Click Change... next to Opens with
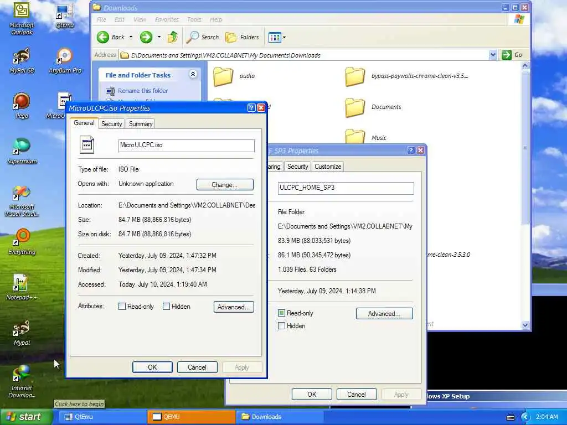The width and height of the screenshot is (567, 425). [225, 185]
